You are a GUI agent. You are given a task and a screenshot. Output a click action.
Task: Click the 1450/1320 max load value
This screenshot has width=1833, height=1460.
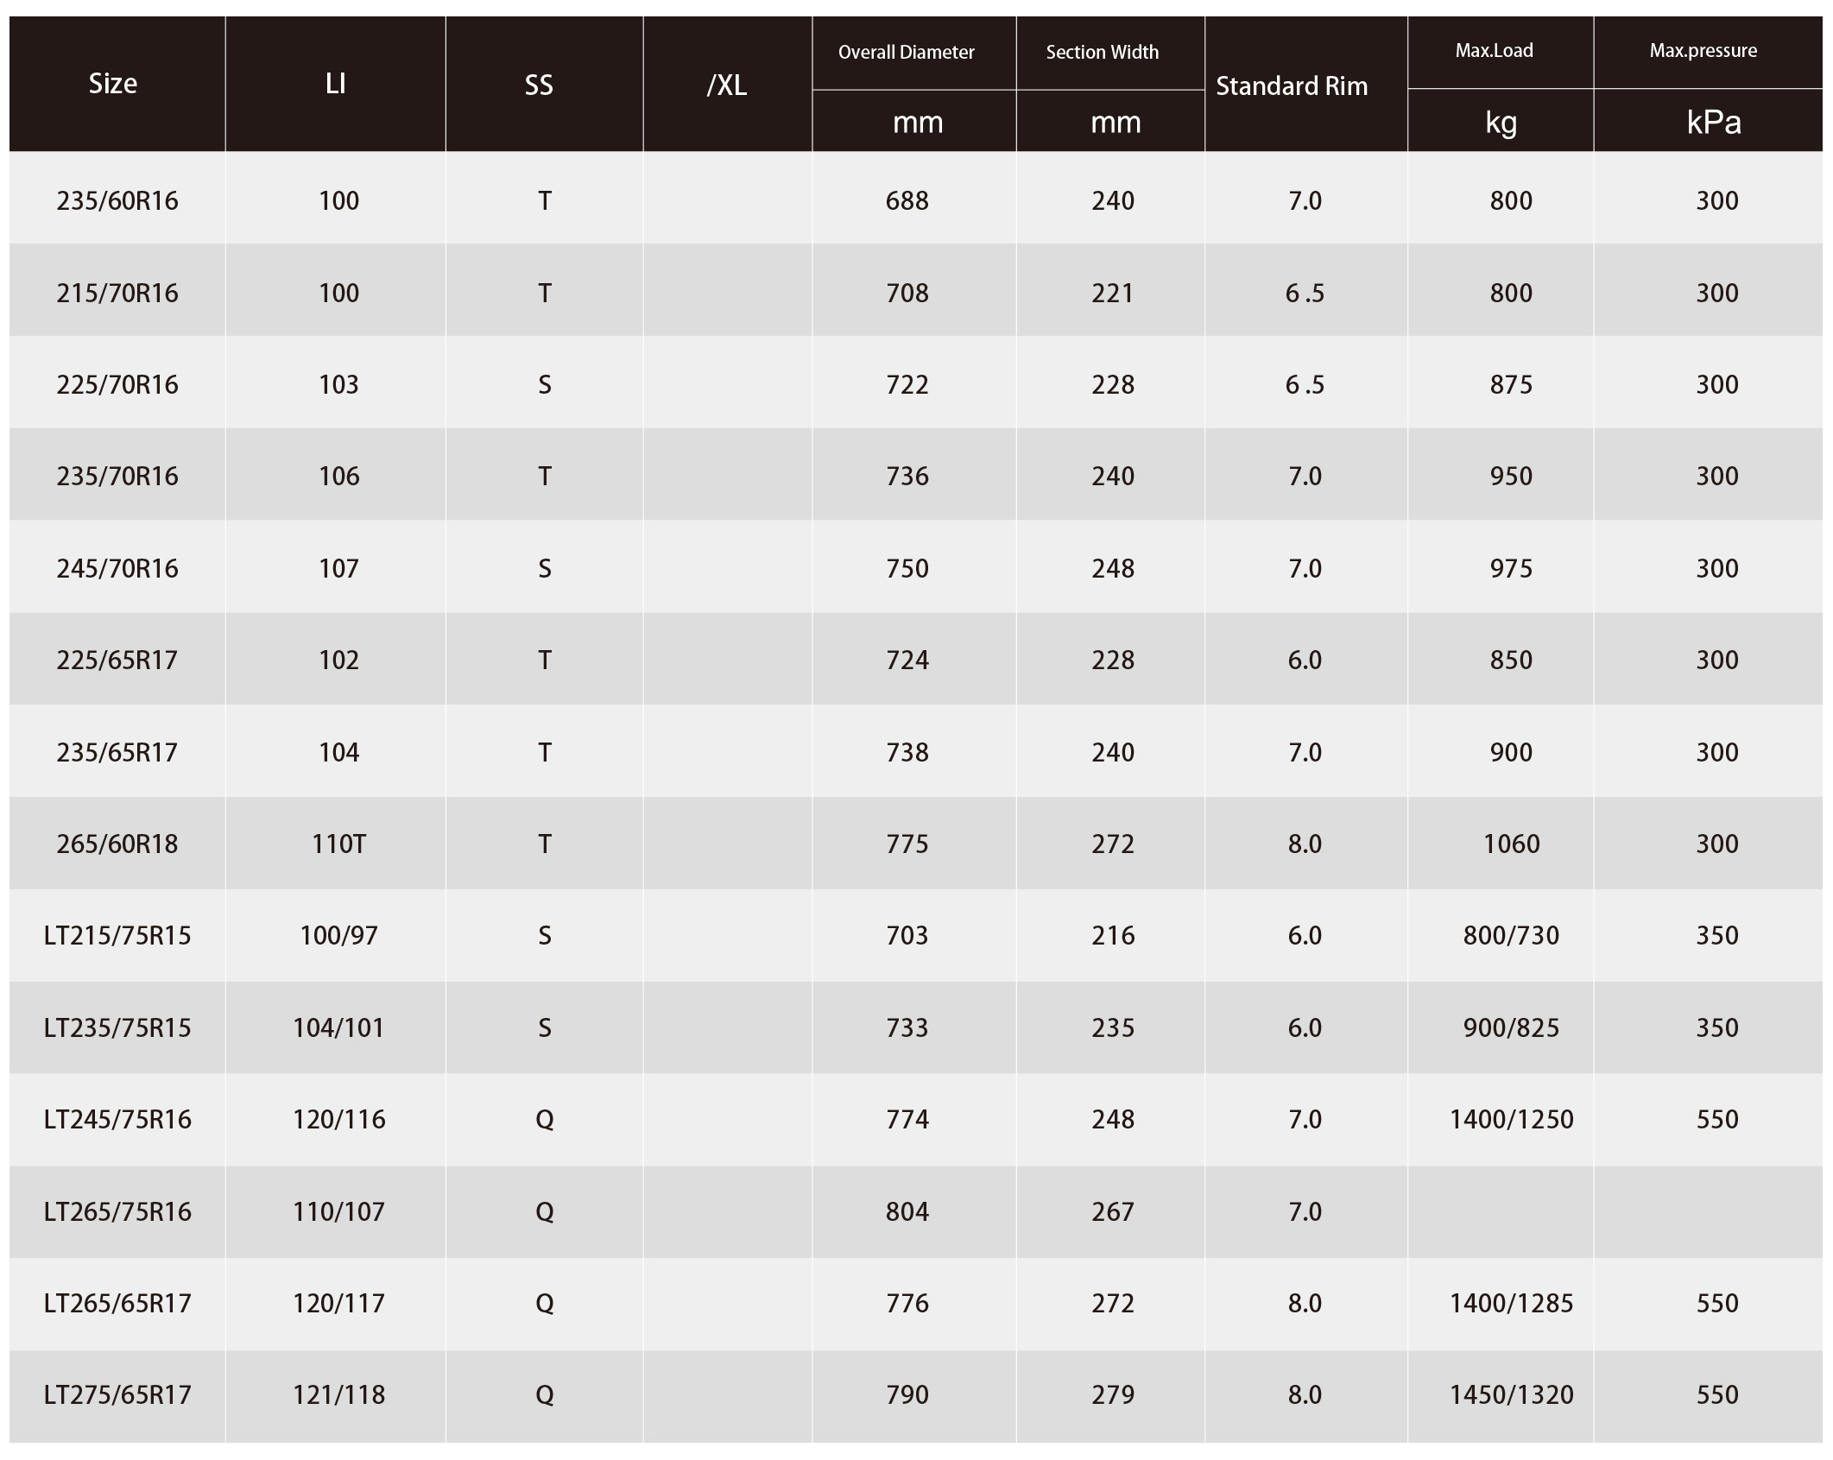1511,1394
